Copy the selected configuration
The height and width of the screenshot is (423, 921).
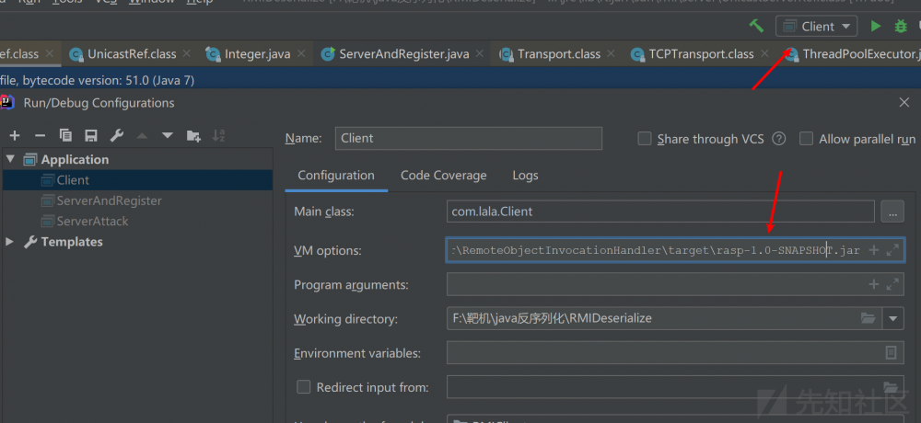[x=65, y=136]
